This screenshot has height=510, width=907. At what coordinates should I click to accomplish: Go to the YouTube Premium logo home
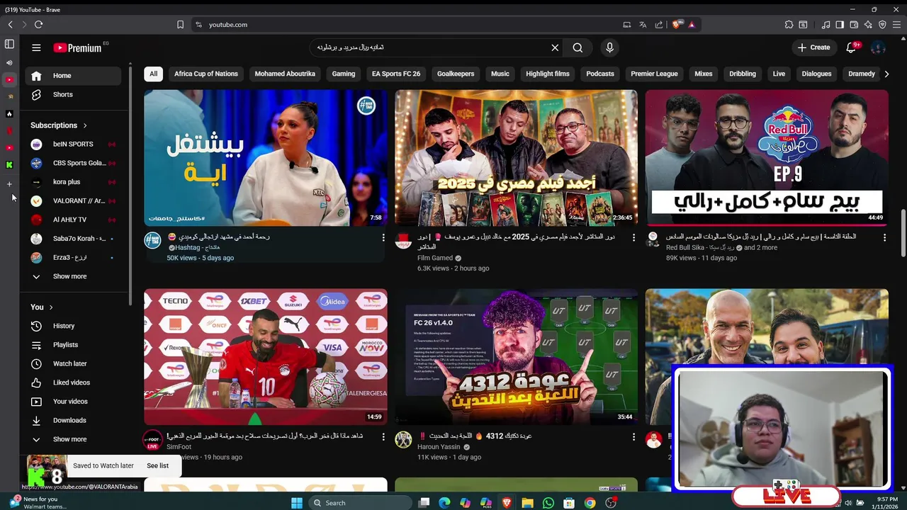[78, 47]
